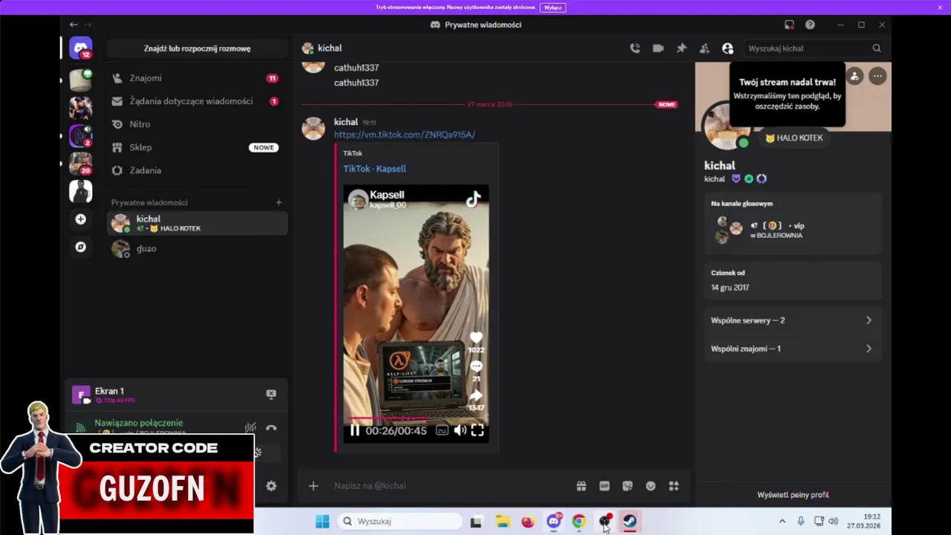The image size is (951, 535).
Task: Open TikTok · Kapsell embed title
Action: click(374, 169)
